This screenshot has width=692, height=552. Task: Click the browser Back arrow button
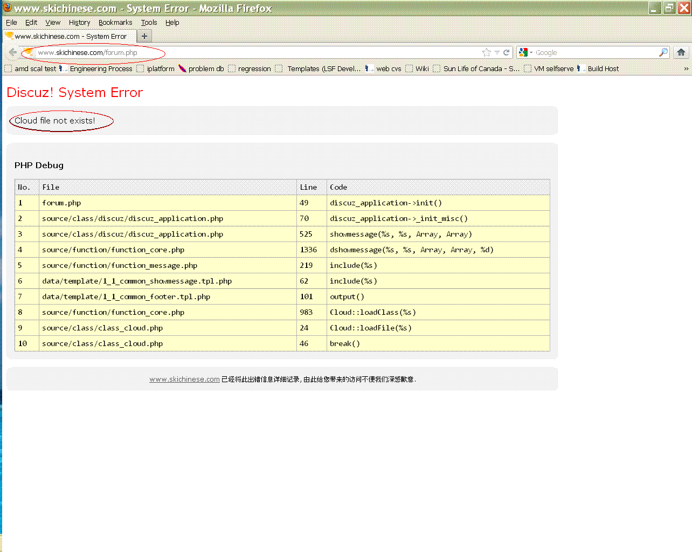coord(13,52)
